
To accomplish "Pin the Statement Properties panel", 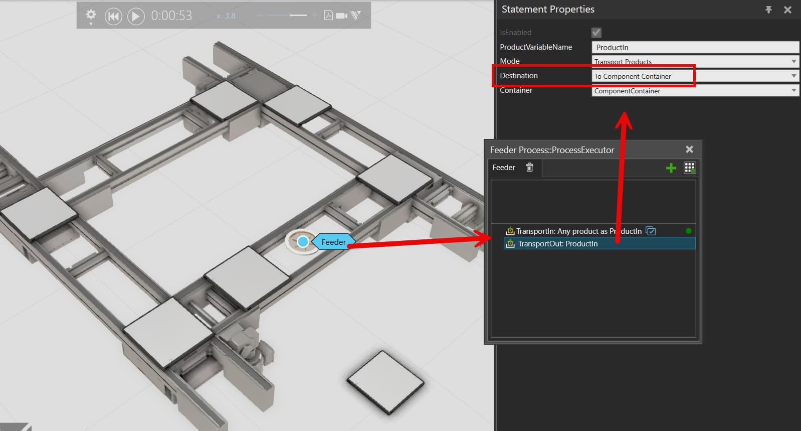I will click(x=768, y=10).
